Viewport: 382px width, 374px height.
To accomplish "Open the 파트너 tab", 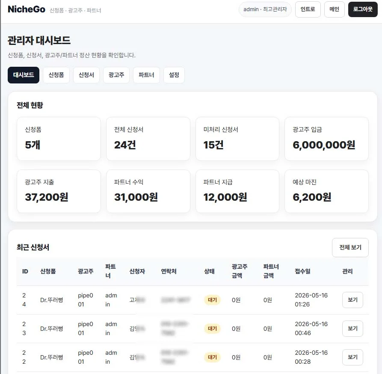I will click(x=146, y=75).
